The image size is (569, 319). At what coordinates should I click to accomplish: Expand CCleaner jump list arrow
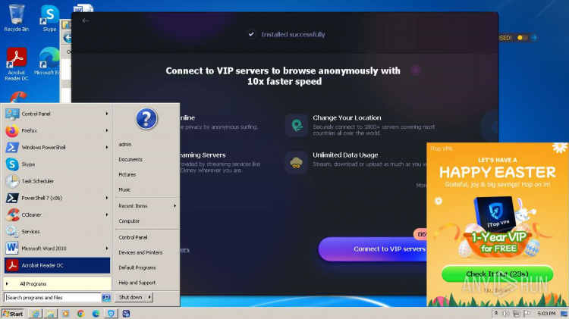click(107, 215)
